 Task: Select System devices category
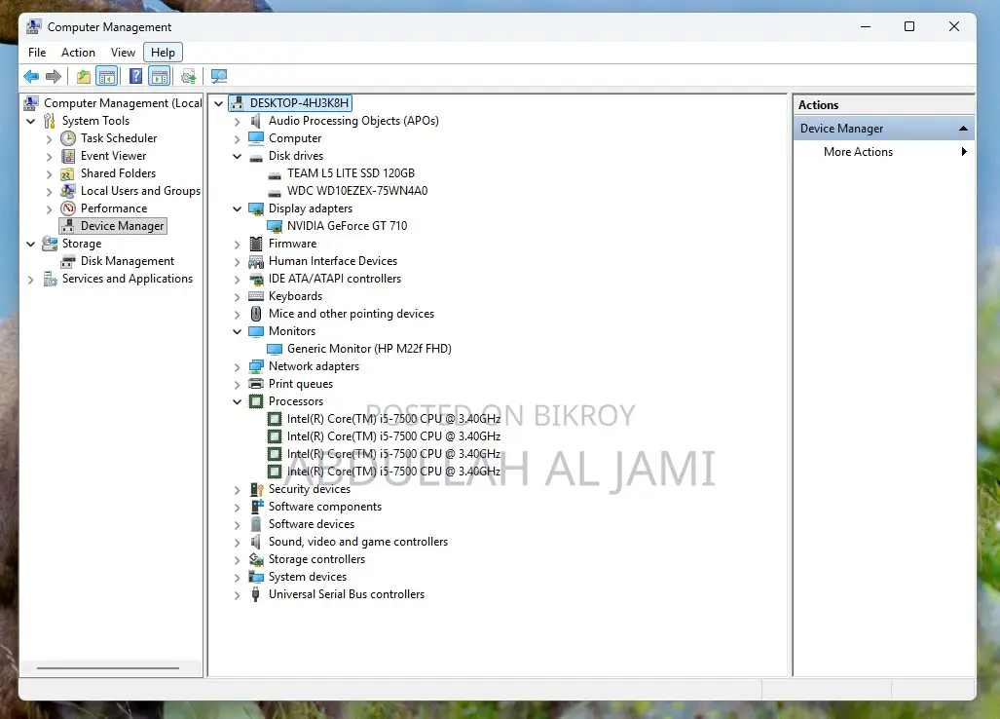[x=308, y=577]
